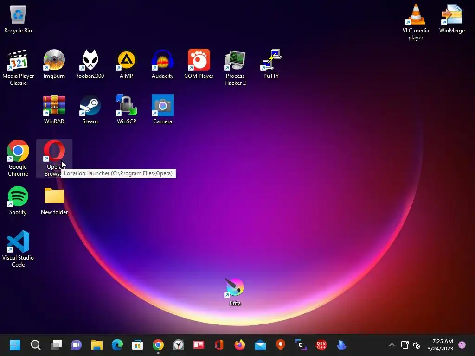
Task: Select the PuTTY desktop icon
Action: (x=271, y=64)
